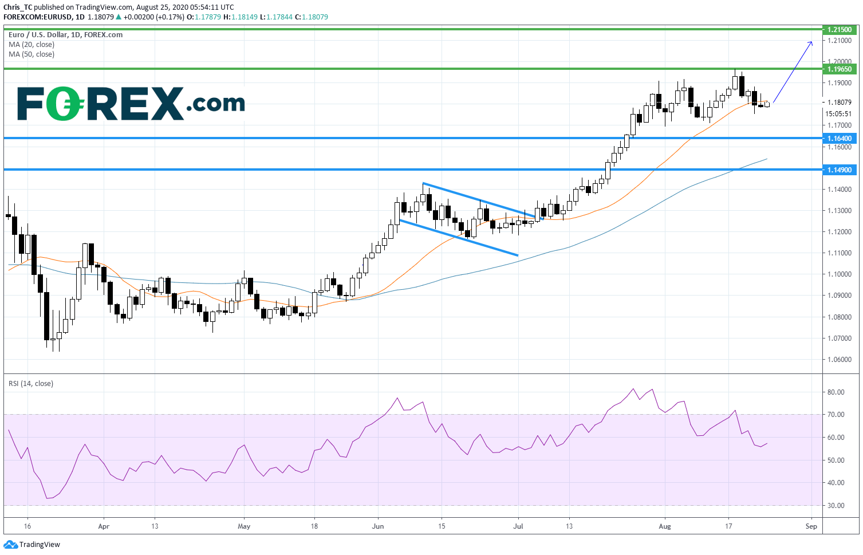Select the MA (50, close) indicator label
863x555 pixels.
point(31,54)
